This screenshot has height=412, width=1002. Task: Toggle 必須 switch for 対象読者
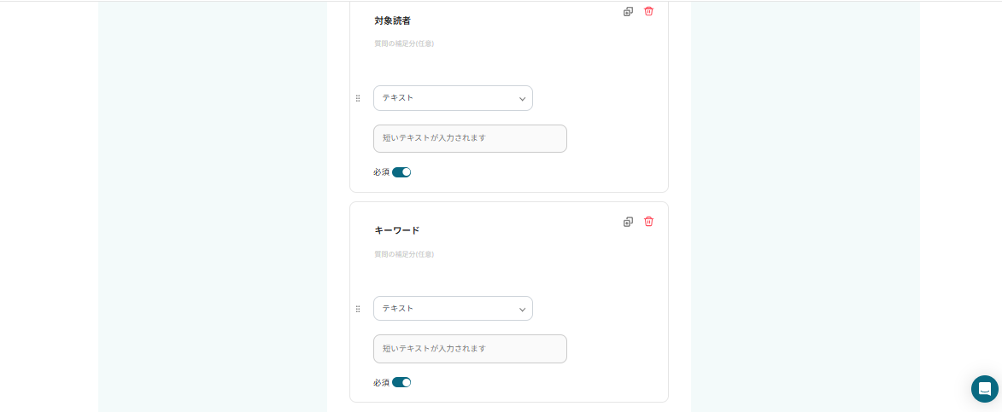(x=401, y=172)
